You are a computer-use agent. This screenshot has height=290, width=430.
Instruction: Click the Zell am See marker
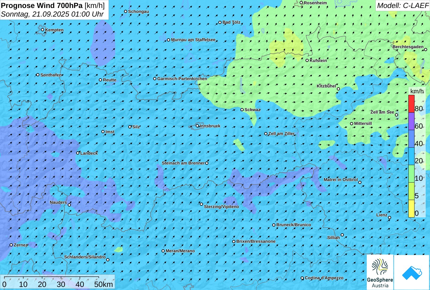[397, 115]
